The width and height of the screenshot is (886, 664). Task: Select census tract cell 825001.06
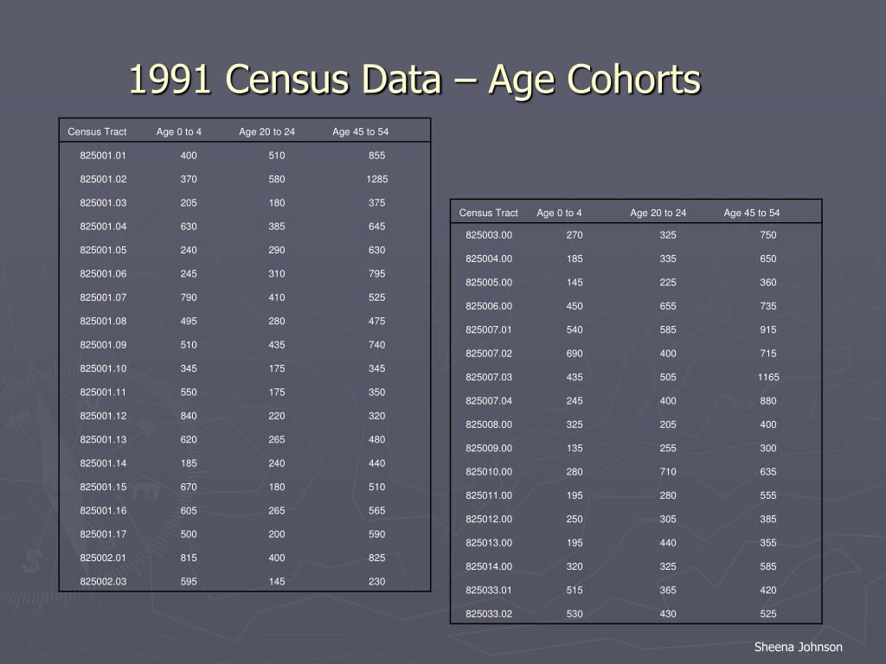(x=103, y=274)
